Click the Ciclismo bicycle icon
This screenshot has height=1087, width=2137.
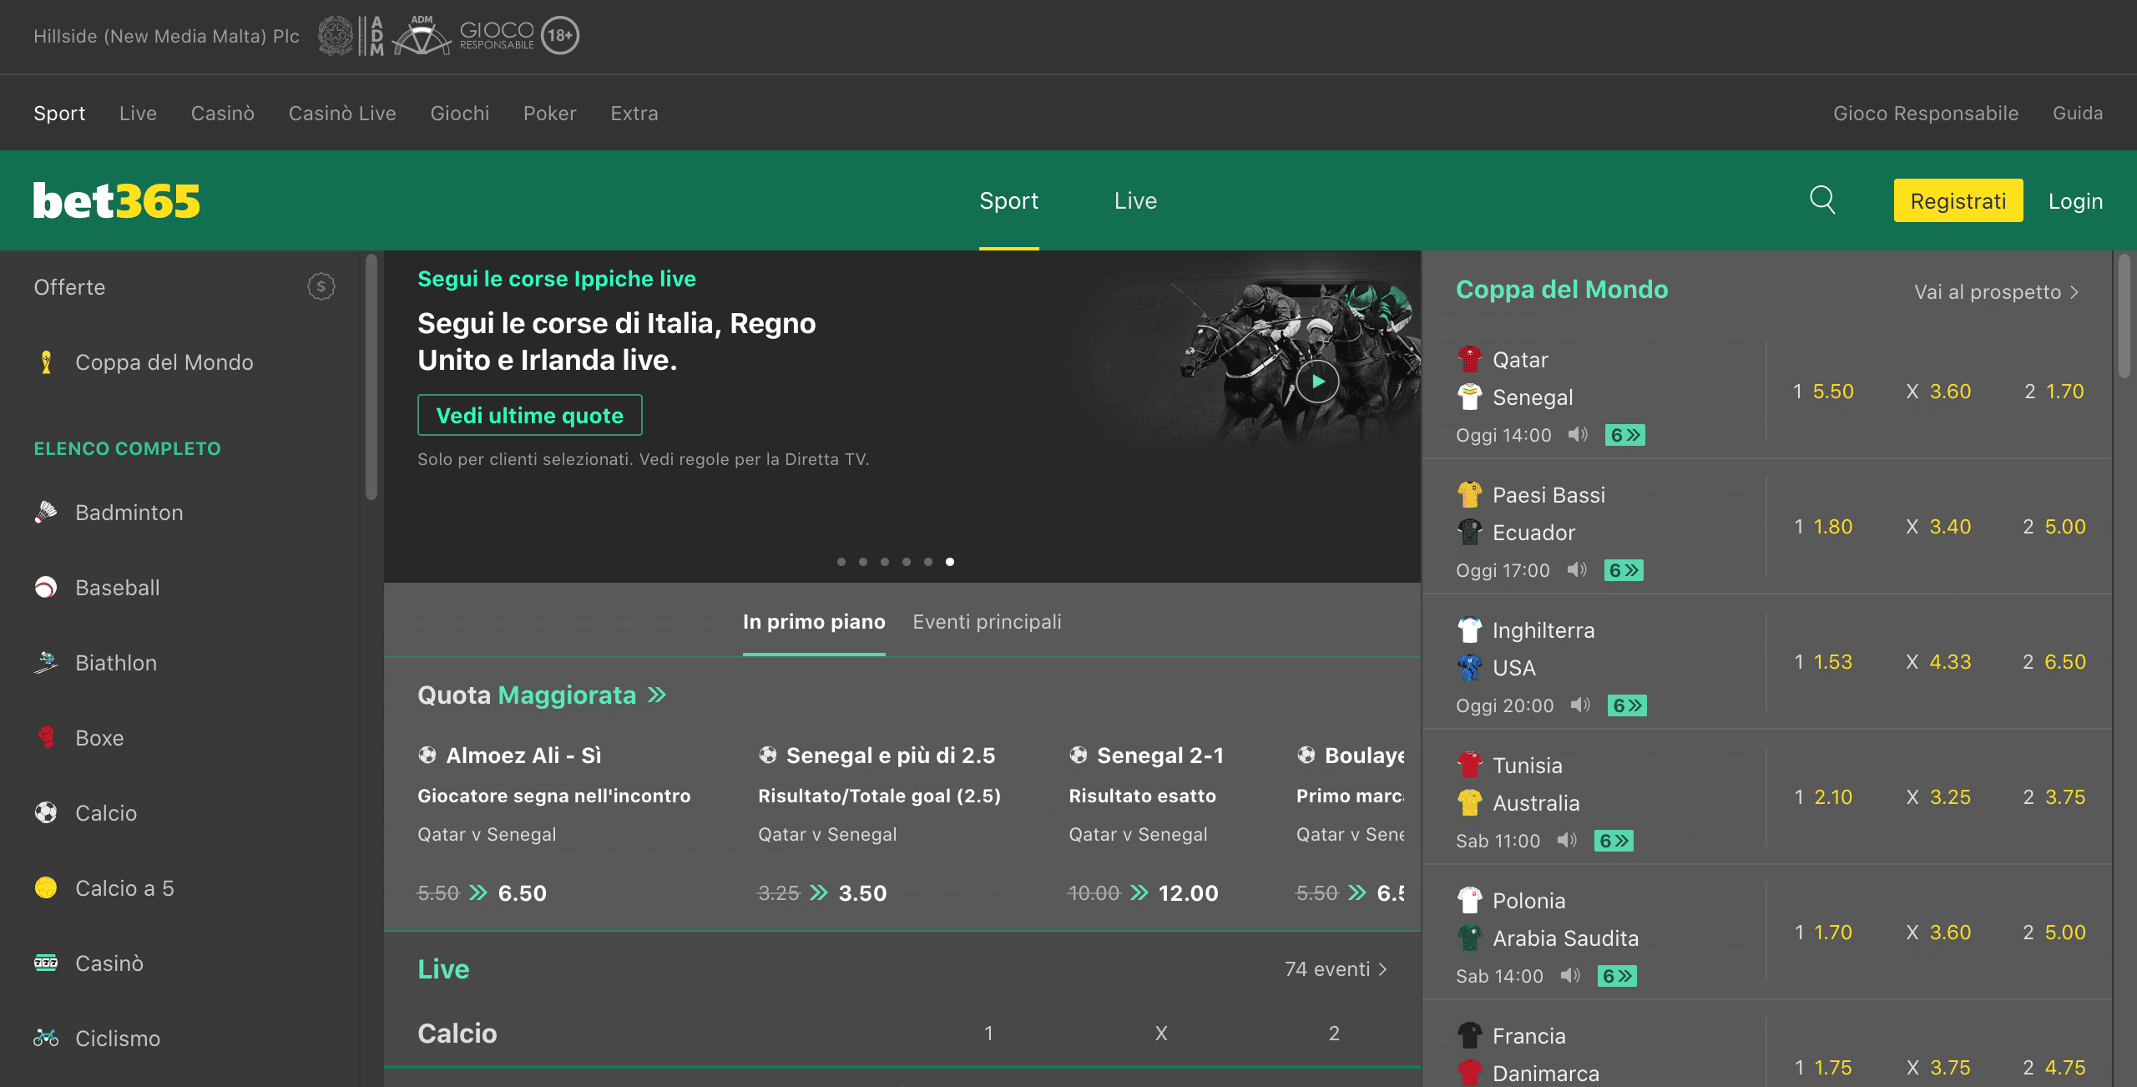(46, 1038)
